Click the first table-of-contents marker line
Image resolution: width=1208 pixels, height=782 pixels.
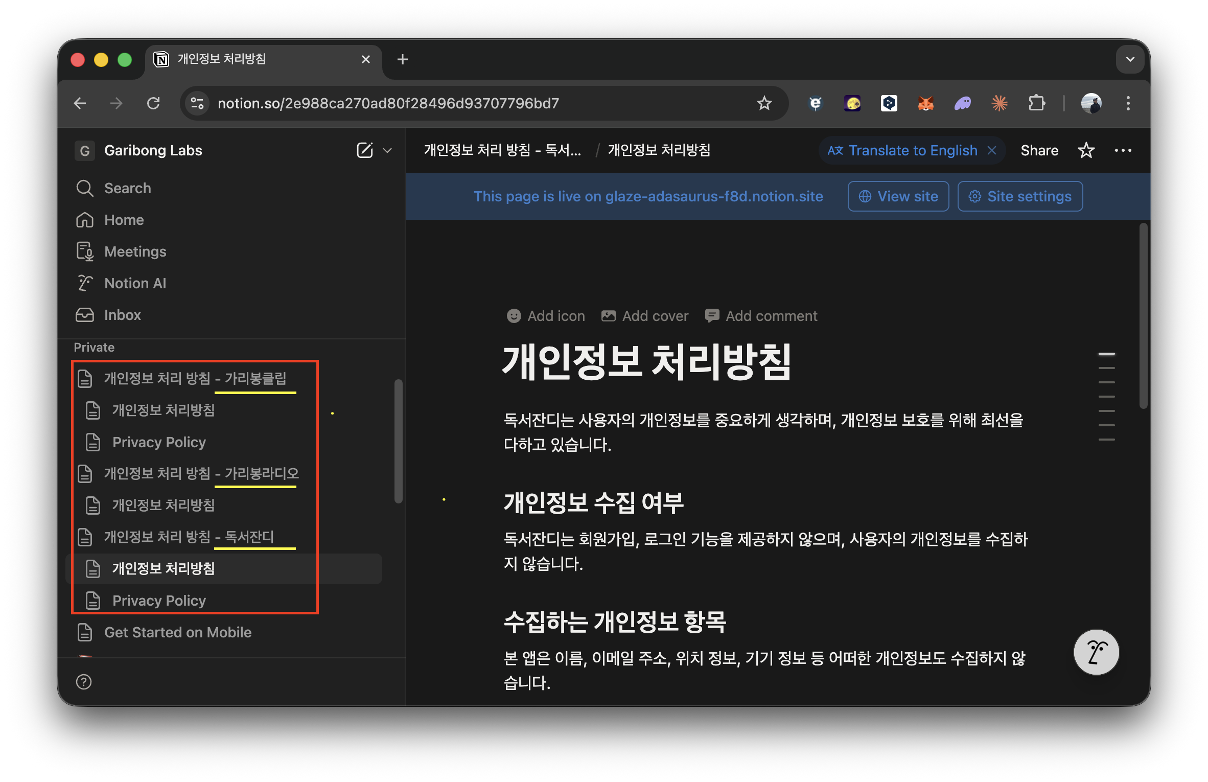pos(1106,354)
